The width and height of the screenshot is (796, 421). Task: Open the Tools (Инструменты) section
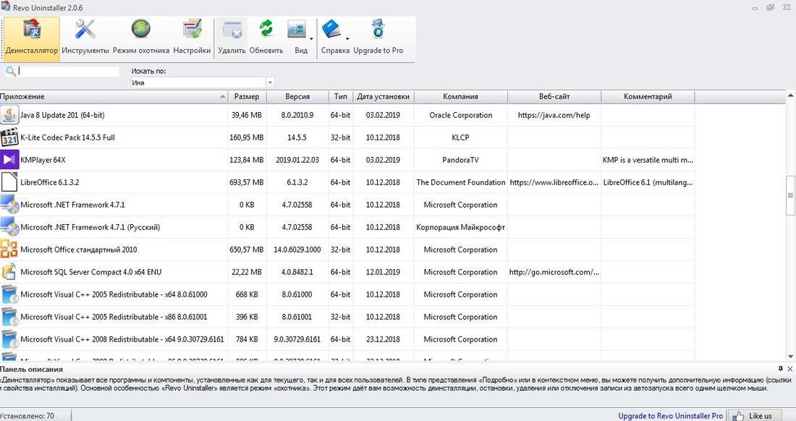pyautogui.click(x=85, y=38)
